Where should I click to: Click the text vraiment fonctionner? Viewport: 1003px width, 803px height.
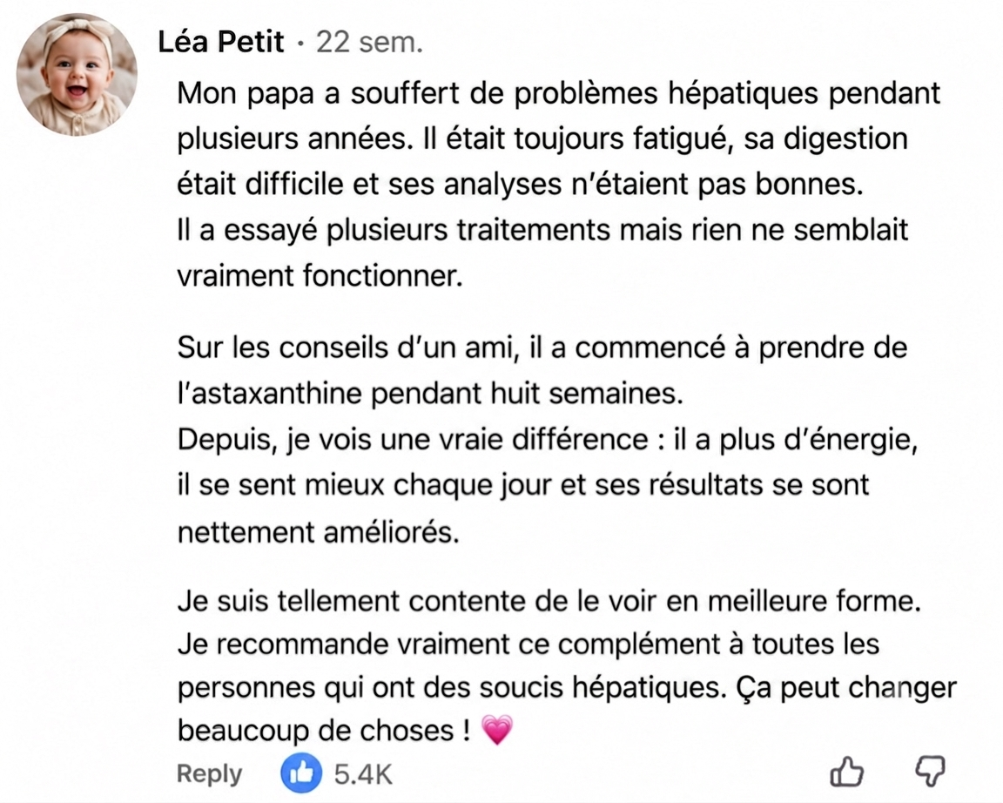tap(320, 276)
